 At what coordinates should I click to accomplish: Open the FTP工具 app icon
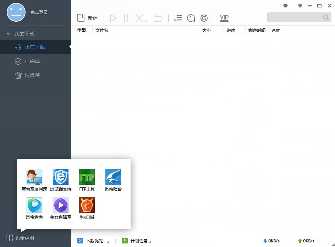pos(87,177)
